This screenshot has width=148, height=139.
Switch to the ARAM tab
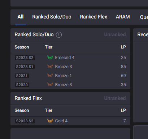[123, 17]
